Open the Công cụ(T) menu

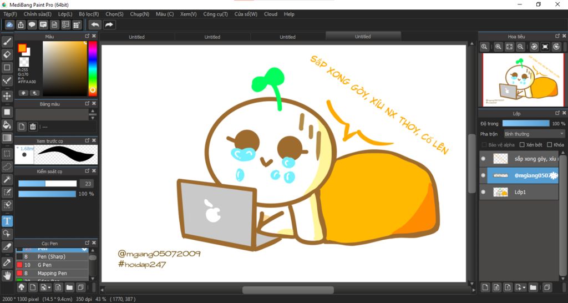[x=216, y=14]
